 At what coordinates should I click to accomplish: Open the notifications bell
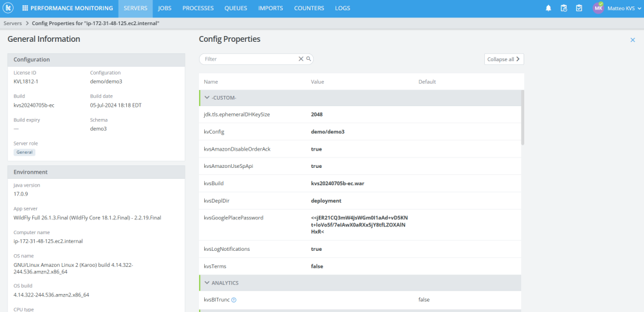point(548,8)
